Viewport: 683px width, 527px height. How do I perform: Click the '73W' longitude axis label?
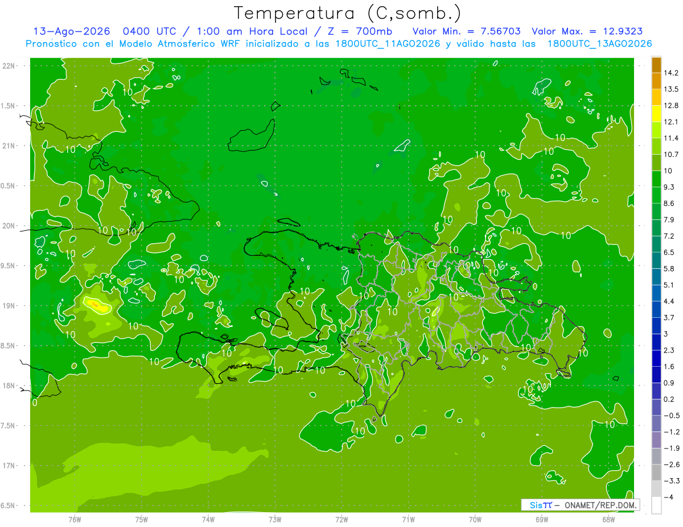[275, 520]
